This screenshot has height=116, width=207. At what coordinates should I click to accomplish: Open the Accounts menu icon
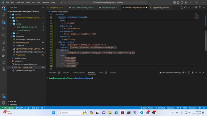point(4,96)
